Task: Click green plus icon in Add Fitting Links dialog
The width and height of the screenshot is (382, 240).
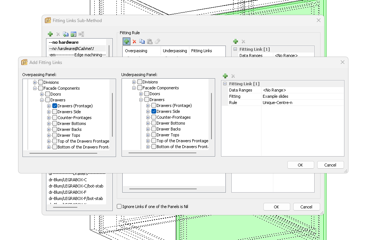Action: pyautogui.click(x=225, y=76)
